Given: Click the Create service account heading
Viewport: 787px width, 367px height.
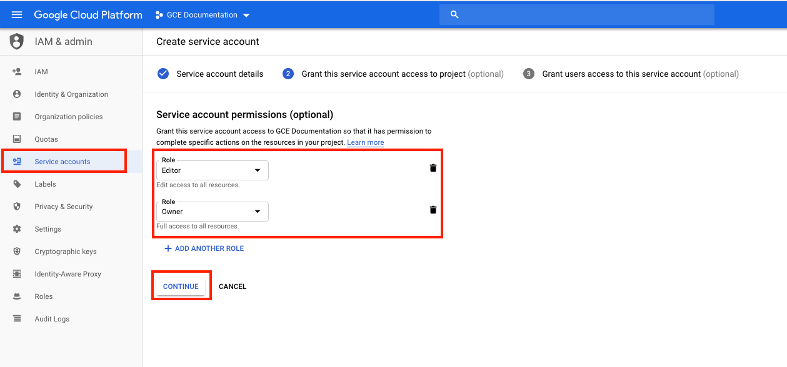Looking at the screenshot, I should point(208,41).
